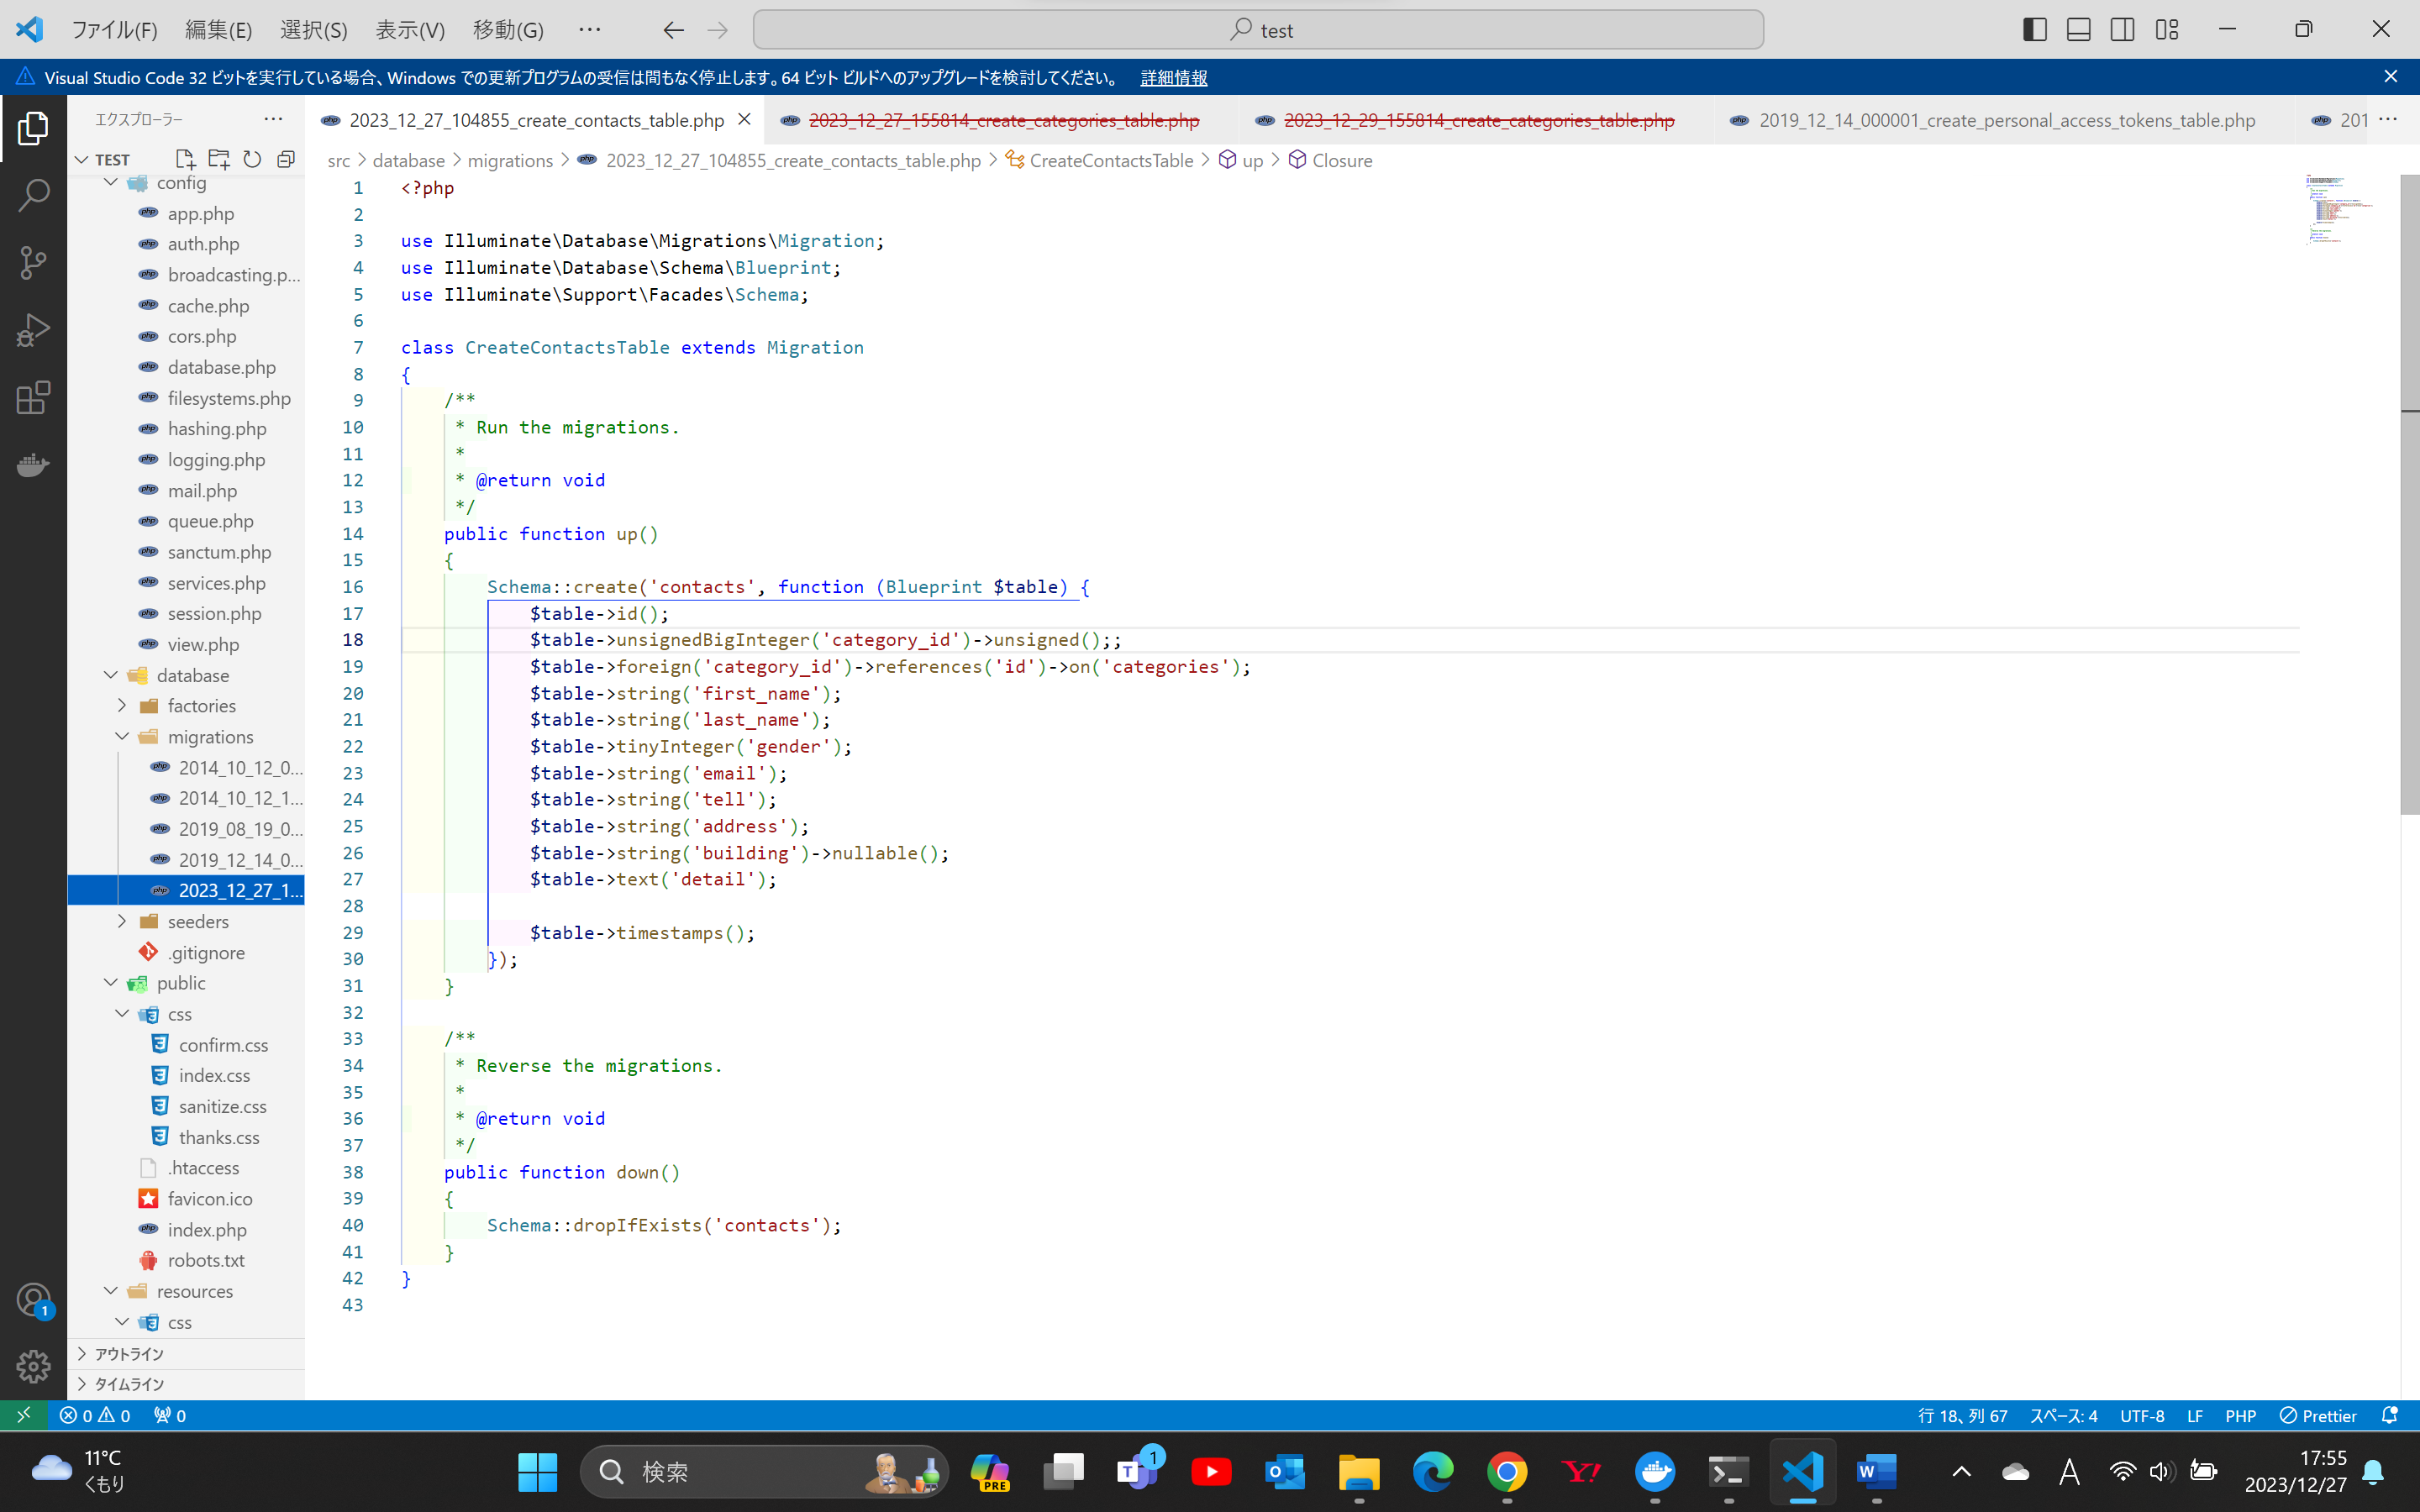The image size is (2420, 1512).
Task: Open the Explorer view in activity bar
Action: click(33, 128)
